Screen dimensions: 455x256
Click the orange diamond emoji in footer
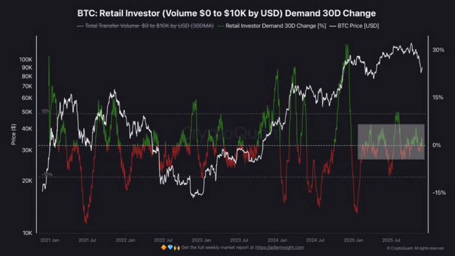coord(163,248)
